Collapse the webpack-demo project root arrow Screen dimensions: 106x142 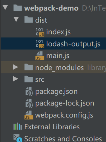(x=5, y=7)
